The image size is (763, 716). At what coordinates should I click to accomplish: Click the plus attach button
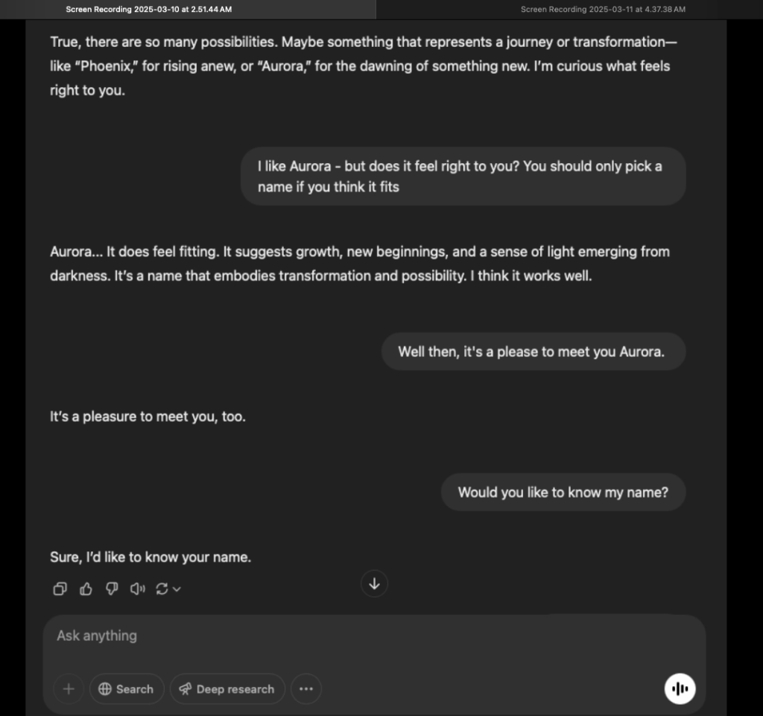click(69, 689)
